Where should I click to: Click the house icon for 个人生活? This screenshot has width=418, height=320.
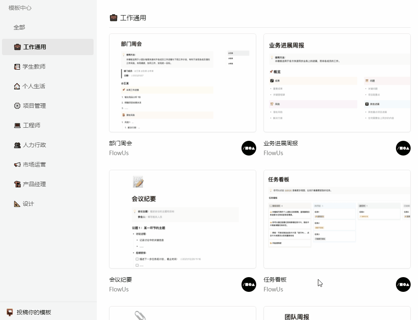pos(17,86)
